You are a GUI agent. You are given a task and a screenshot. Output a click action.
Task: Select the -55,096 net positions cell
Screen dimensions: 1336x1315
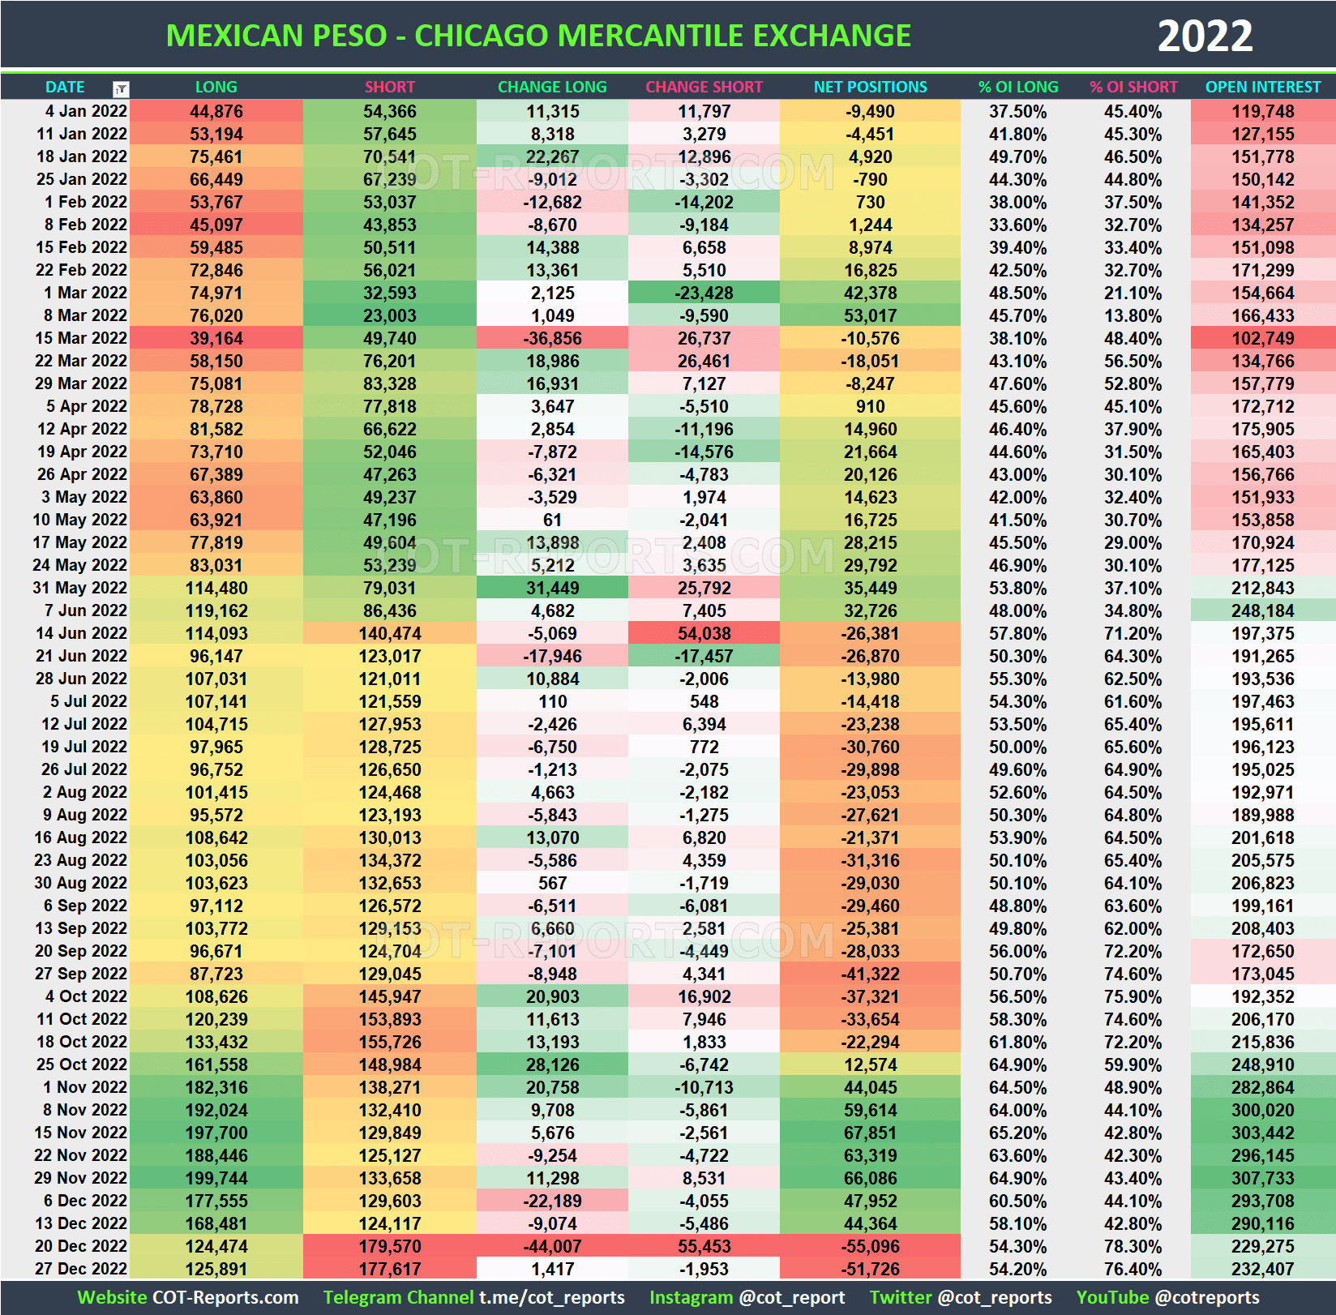[x=869, y=1246]
